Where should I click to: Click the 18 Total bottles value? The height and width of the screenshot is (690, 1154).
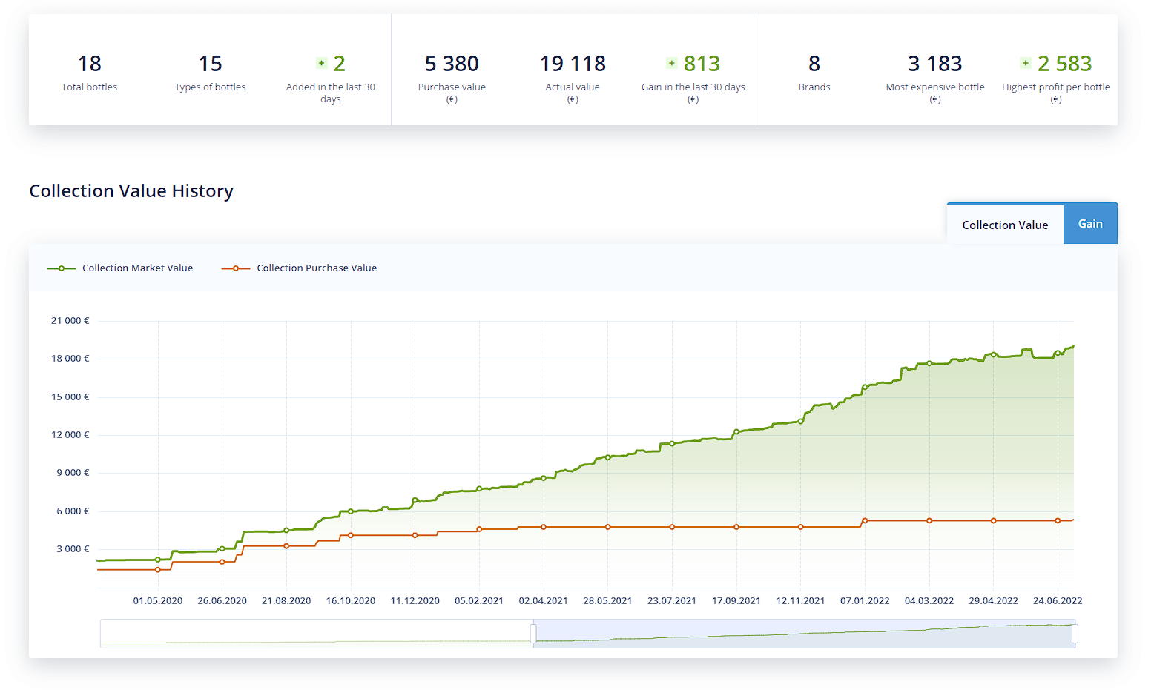pos(90,64)
